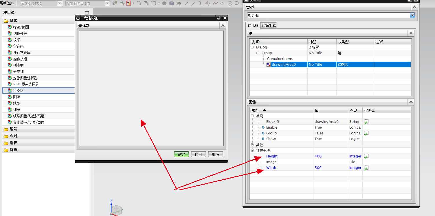Viewport: 435px width, 216px height.
Task: Click the 文本颜色/字体/宽度 block icon
Action: (x=10, y=122)
